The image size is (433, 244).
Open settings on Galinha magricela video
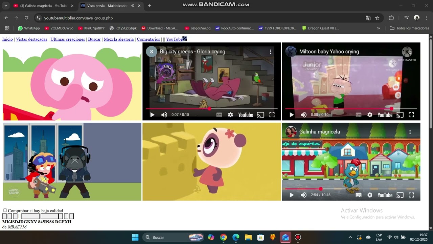pyautogui.click(x=370, y=195)
